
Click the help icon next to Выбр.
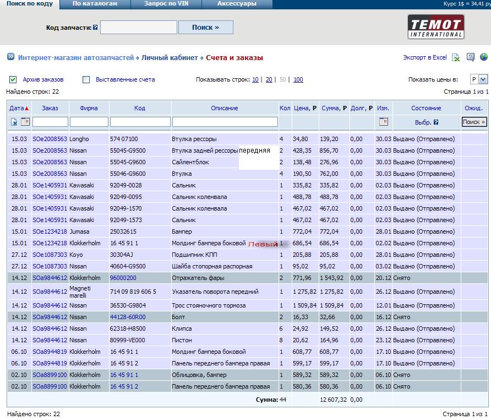436,122
